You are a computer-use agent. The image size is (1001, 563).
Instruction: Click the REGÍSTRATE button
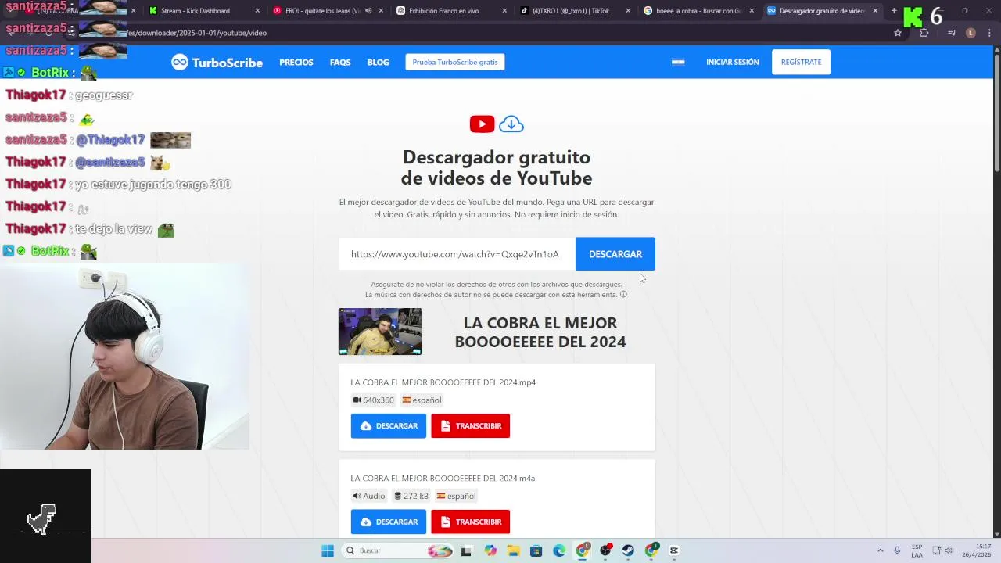tap(801, 63)
